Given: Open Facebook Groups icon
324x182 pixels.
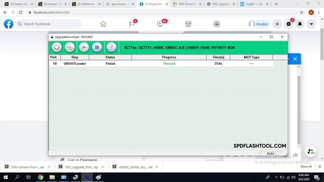Looking at the screenshot, I should pyautogui.click(x=217, y=24).
